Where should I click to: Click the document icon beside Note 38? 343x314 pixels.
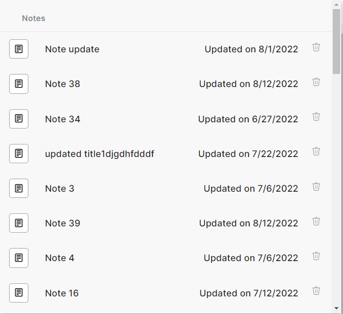(x=19, y=84)
